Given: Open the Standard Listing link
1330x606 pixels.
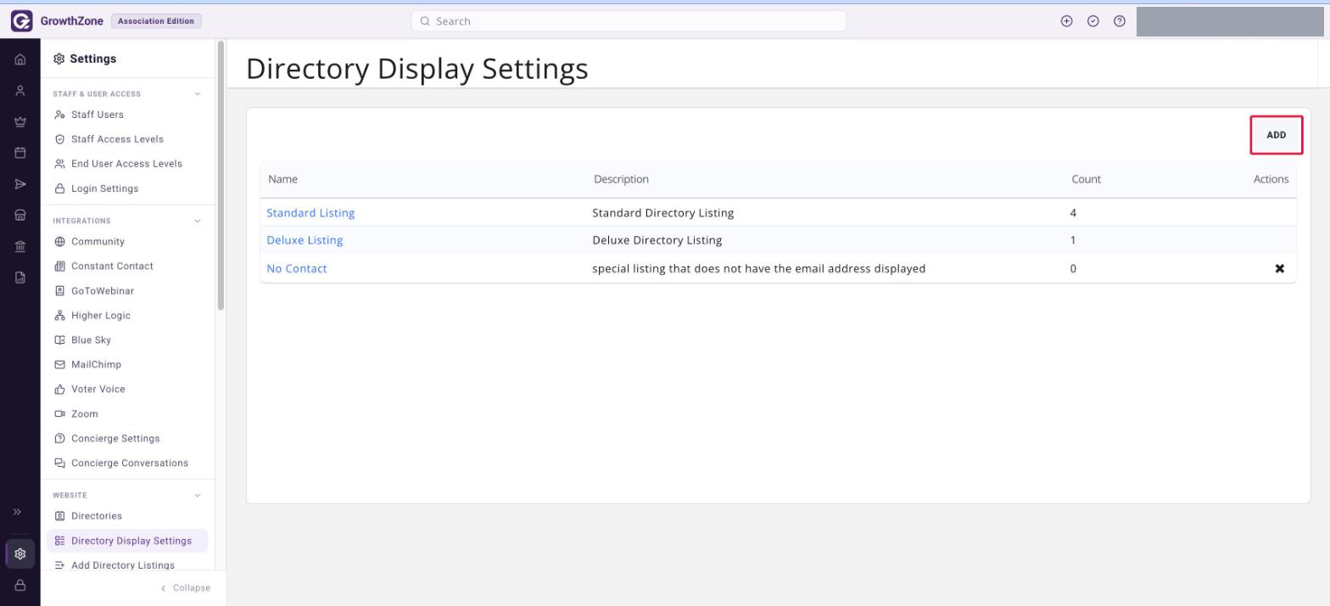Looking at the screenshot, I should pos(310,213).
